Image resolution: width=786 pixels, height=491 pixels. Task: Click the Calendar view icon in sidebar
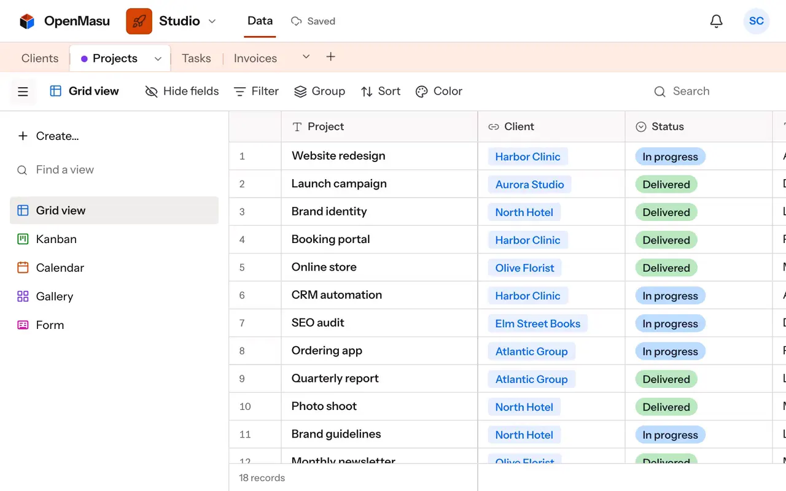[x=23, y=268]
